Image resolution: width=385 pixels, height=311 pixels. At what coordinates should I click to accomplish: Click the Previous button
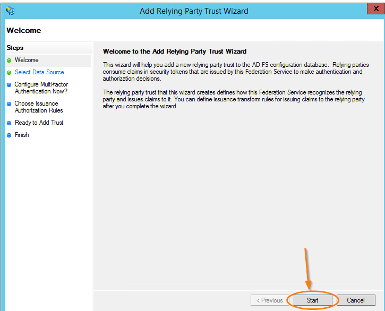(270, 300)
